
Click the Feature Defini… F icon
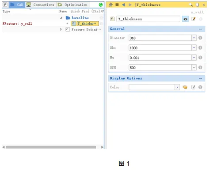68,29
